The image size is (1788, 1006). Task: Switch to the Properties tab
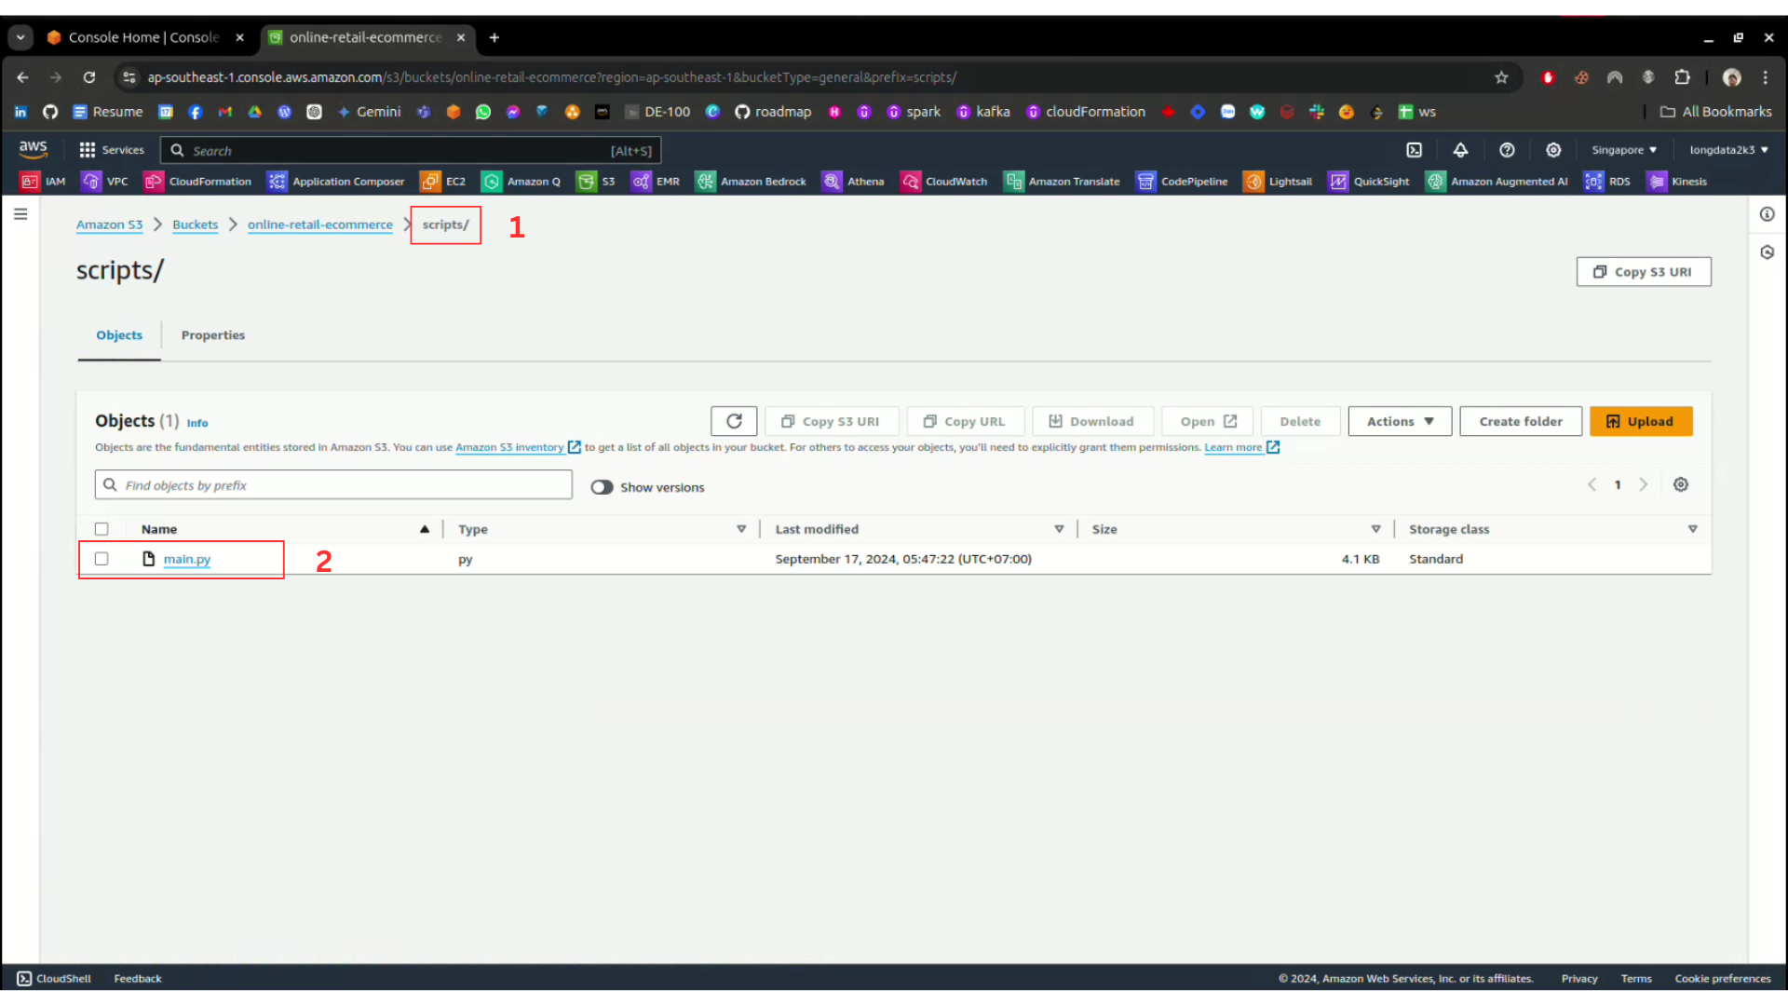pos(212,335)
